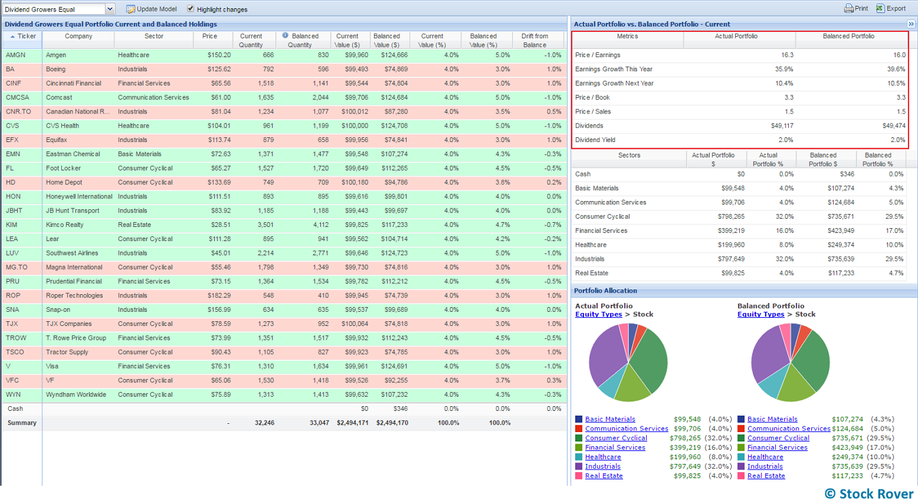This screenshot has width=918, height=504.
Task: Select the TJX Companies cell
Action: (x=78, y=324)
